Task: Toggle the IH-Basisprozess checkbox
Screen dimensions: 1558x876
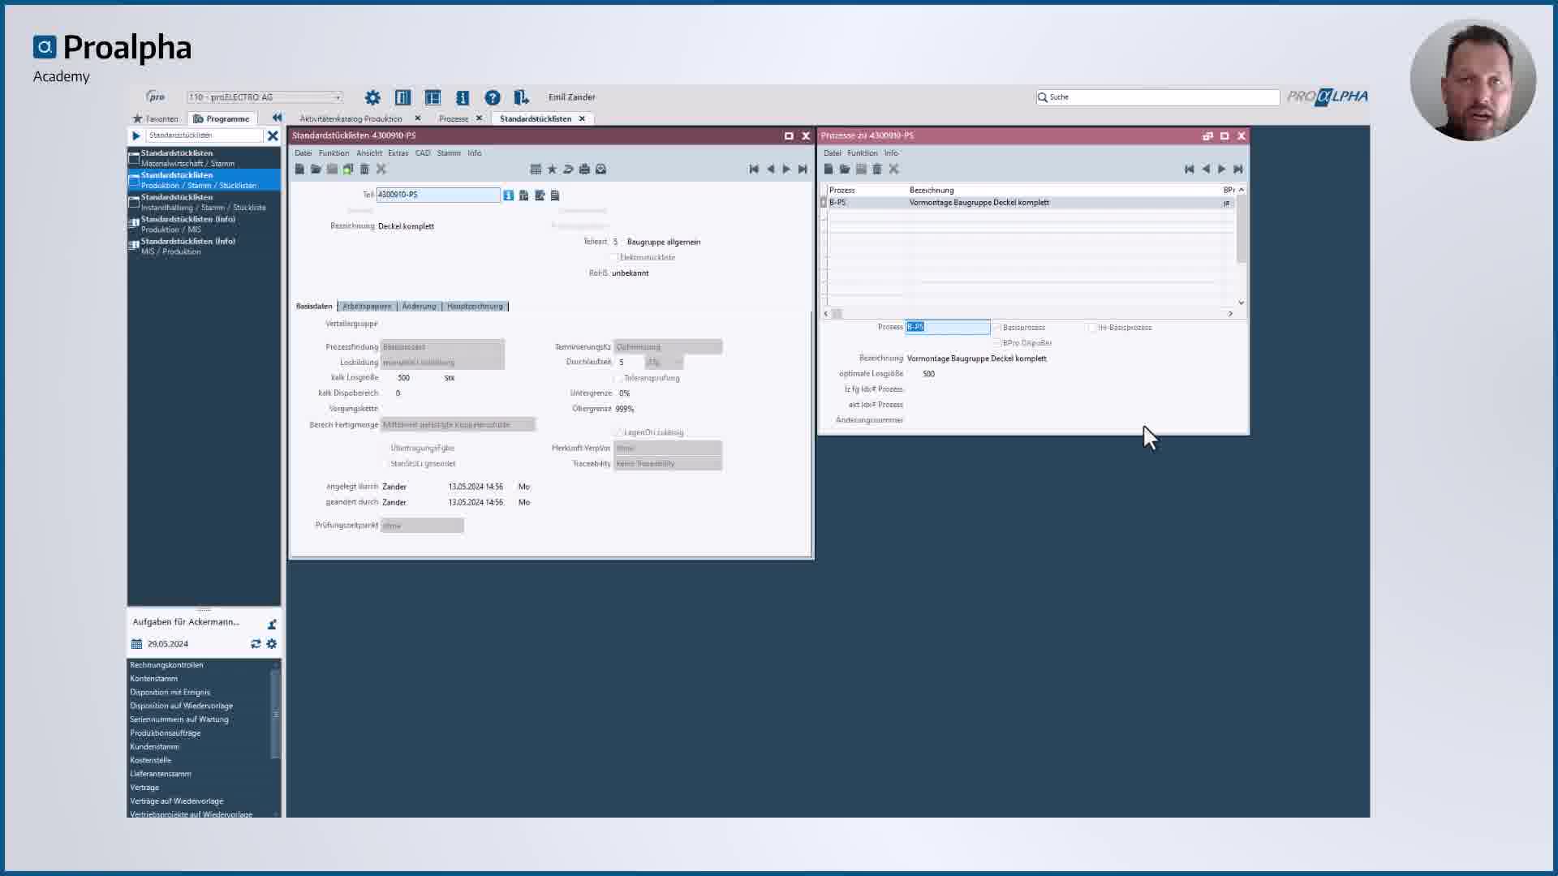Action: click(1092, 328)
